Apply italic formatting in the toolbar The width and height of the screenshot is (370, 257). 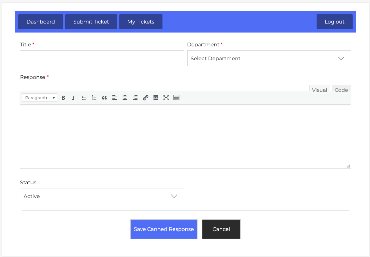(73, 98)
